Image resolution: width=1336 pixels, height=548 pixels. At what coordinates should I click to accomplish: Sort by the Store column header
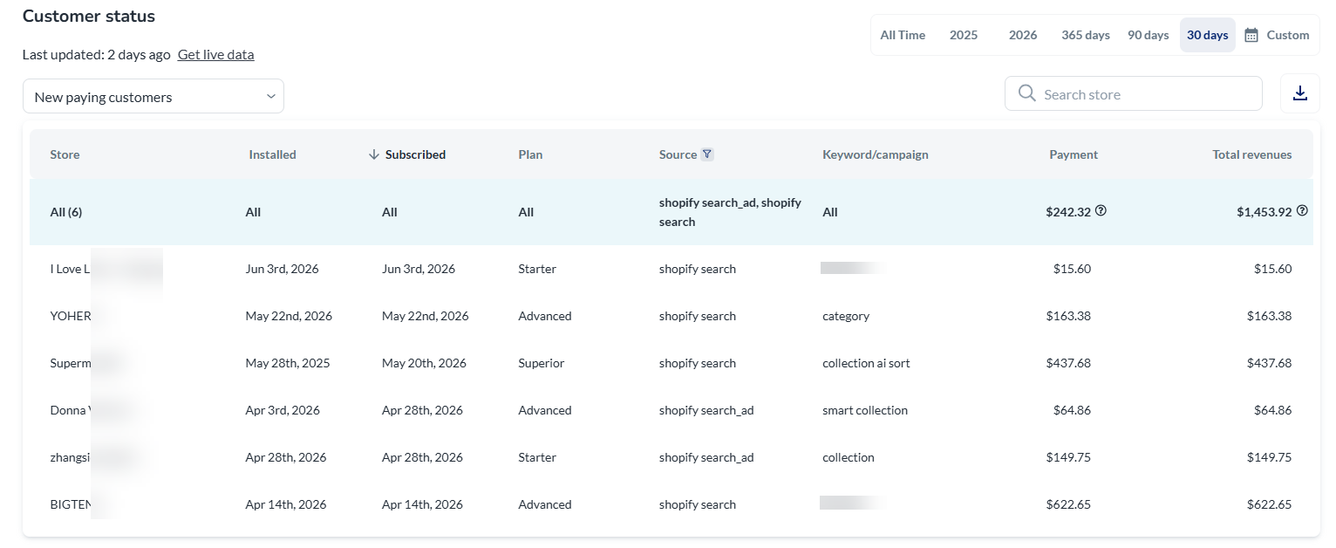[65, 154]
